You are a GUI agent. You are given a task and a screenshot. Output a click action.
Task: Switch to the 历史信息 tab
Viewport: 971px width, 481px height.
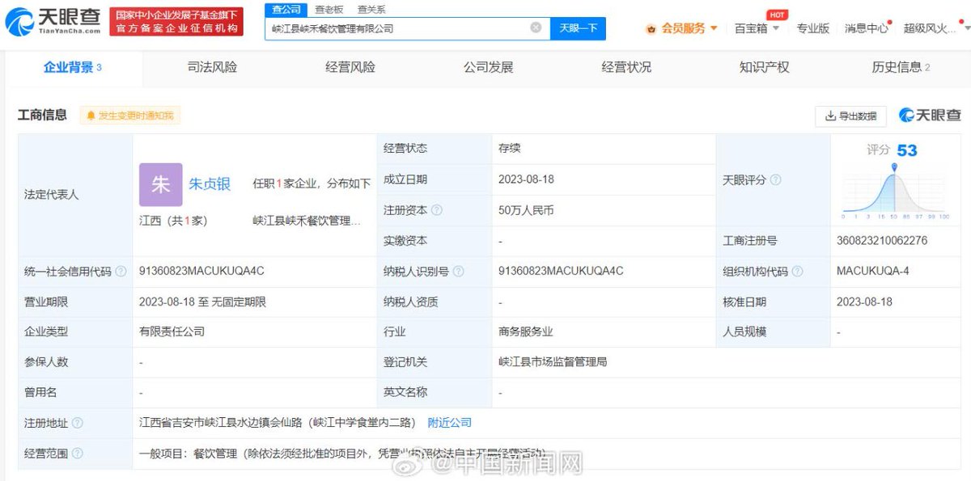point(901,68)
